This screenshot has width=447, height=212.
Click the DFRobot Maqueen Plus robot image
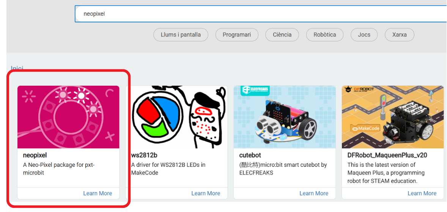pos(393,117)
